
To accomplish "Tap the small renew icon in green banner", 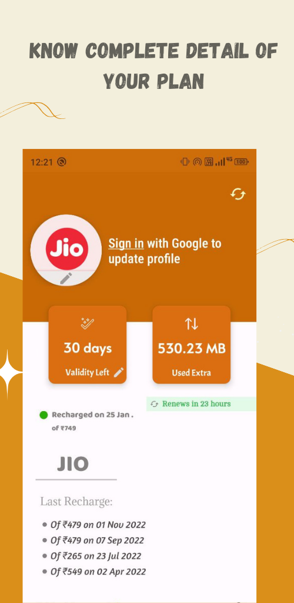I will (x=155, y=404).
